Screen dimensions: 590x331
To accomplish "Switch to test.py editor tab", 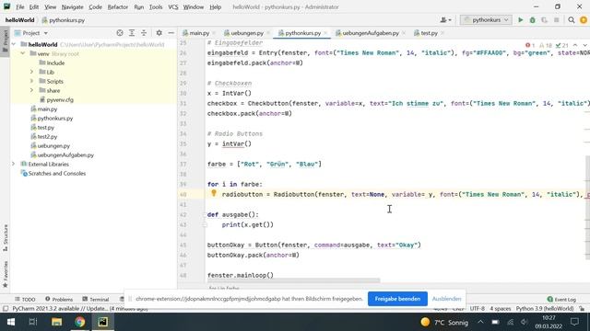I will pyautogui.click(x=429, y=33).
